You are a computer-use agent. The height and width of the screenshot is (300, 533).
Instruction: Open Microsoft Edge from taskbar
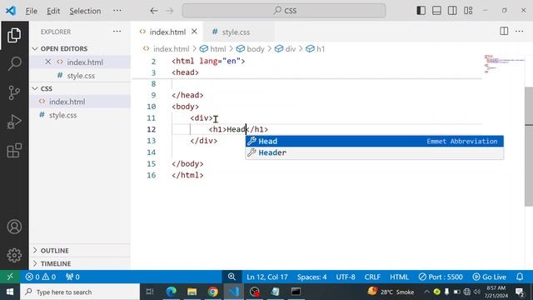171,292
